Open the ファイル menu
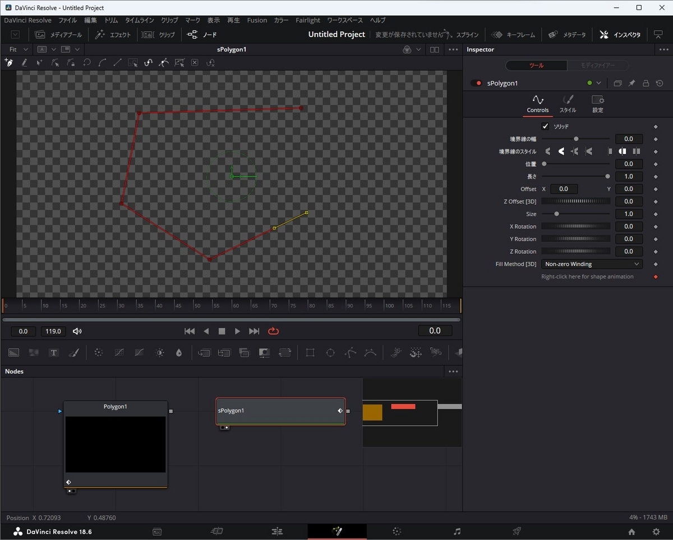Image resolution: width=673 pixels, height=540 pixels. tap(68, 20)
